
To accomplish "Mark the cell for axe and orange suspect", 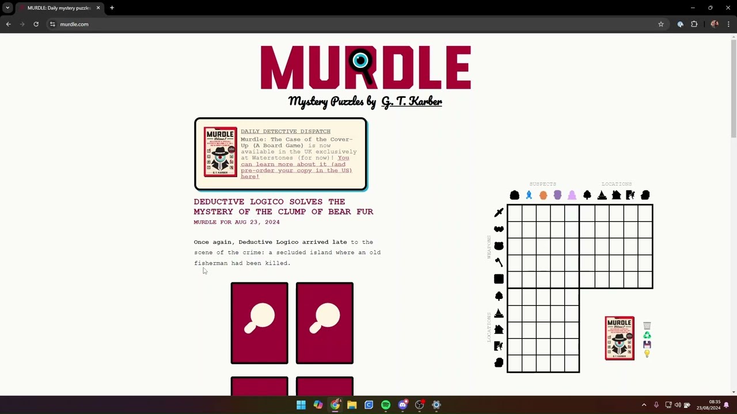I will click(x=543, y=263).
